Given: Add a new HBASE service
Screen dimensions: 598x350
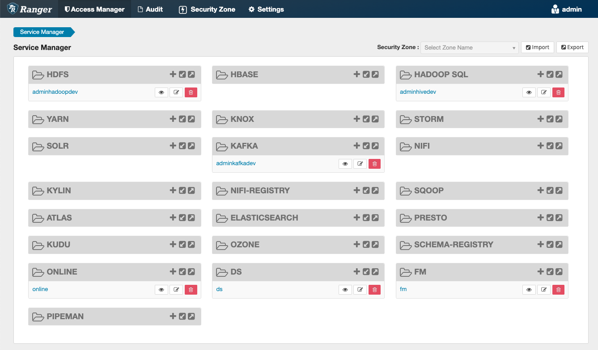Looking at the screenshot, I should coord(357,75).
